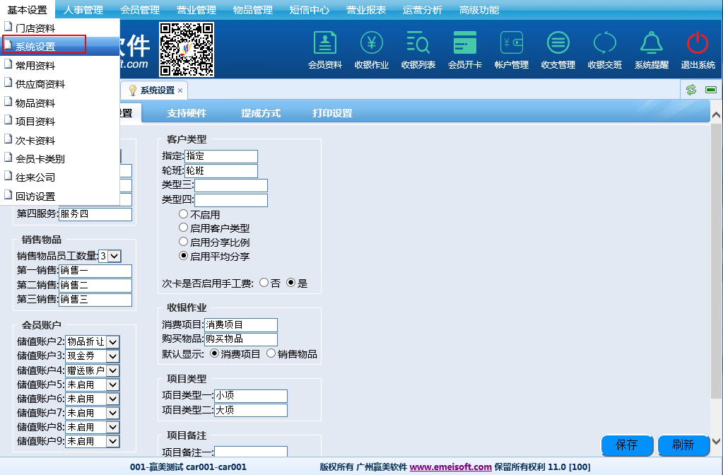Expand the 销售物品员工数量 dropdown
Viewport: 723px width, 475px height.
pos(115,256)
